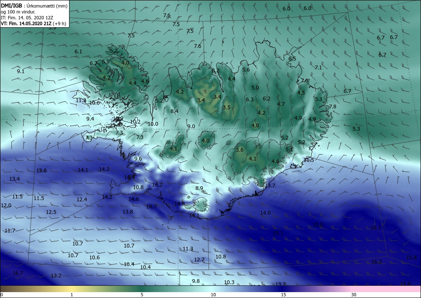Click the 3.5 value on the map

coord(226,108)
